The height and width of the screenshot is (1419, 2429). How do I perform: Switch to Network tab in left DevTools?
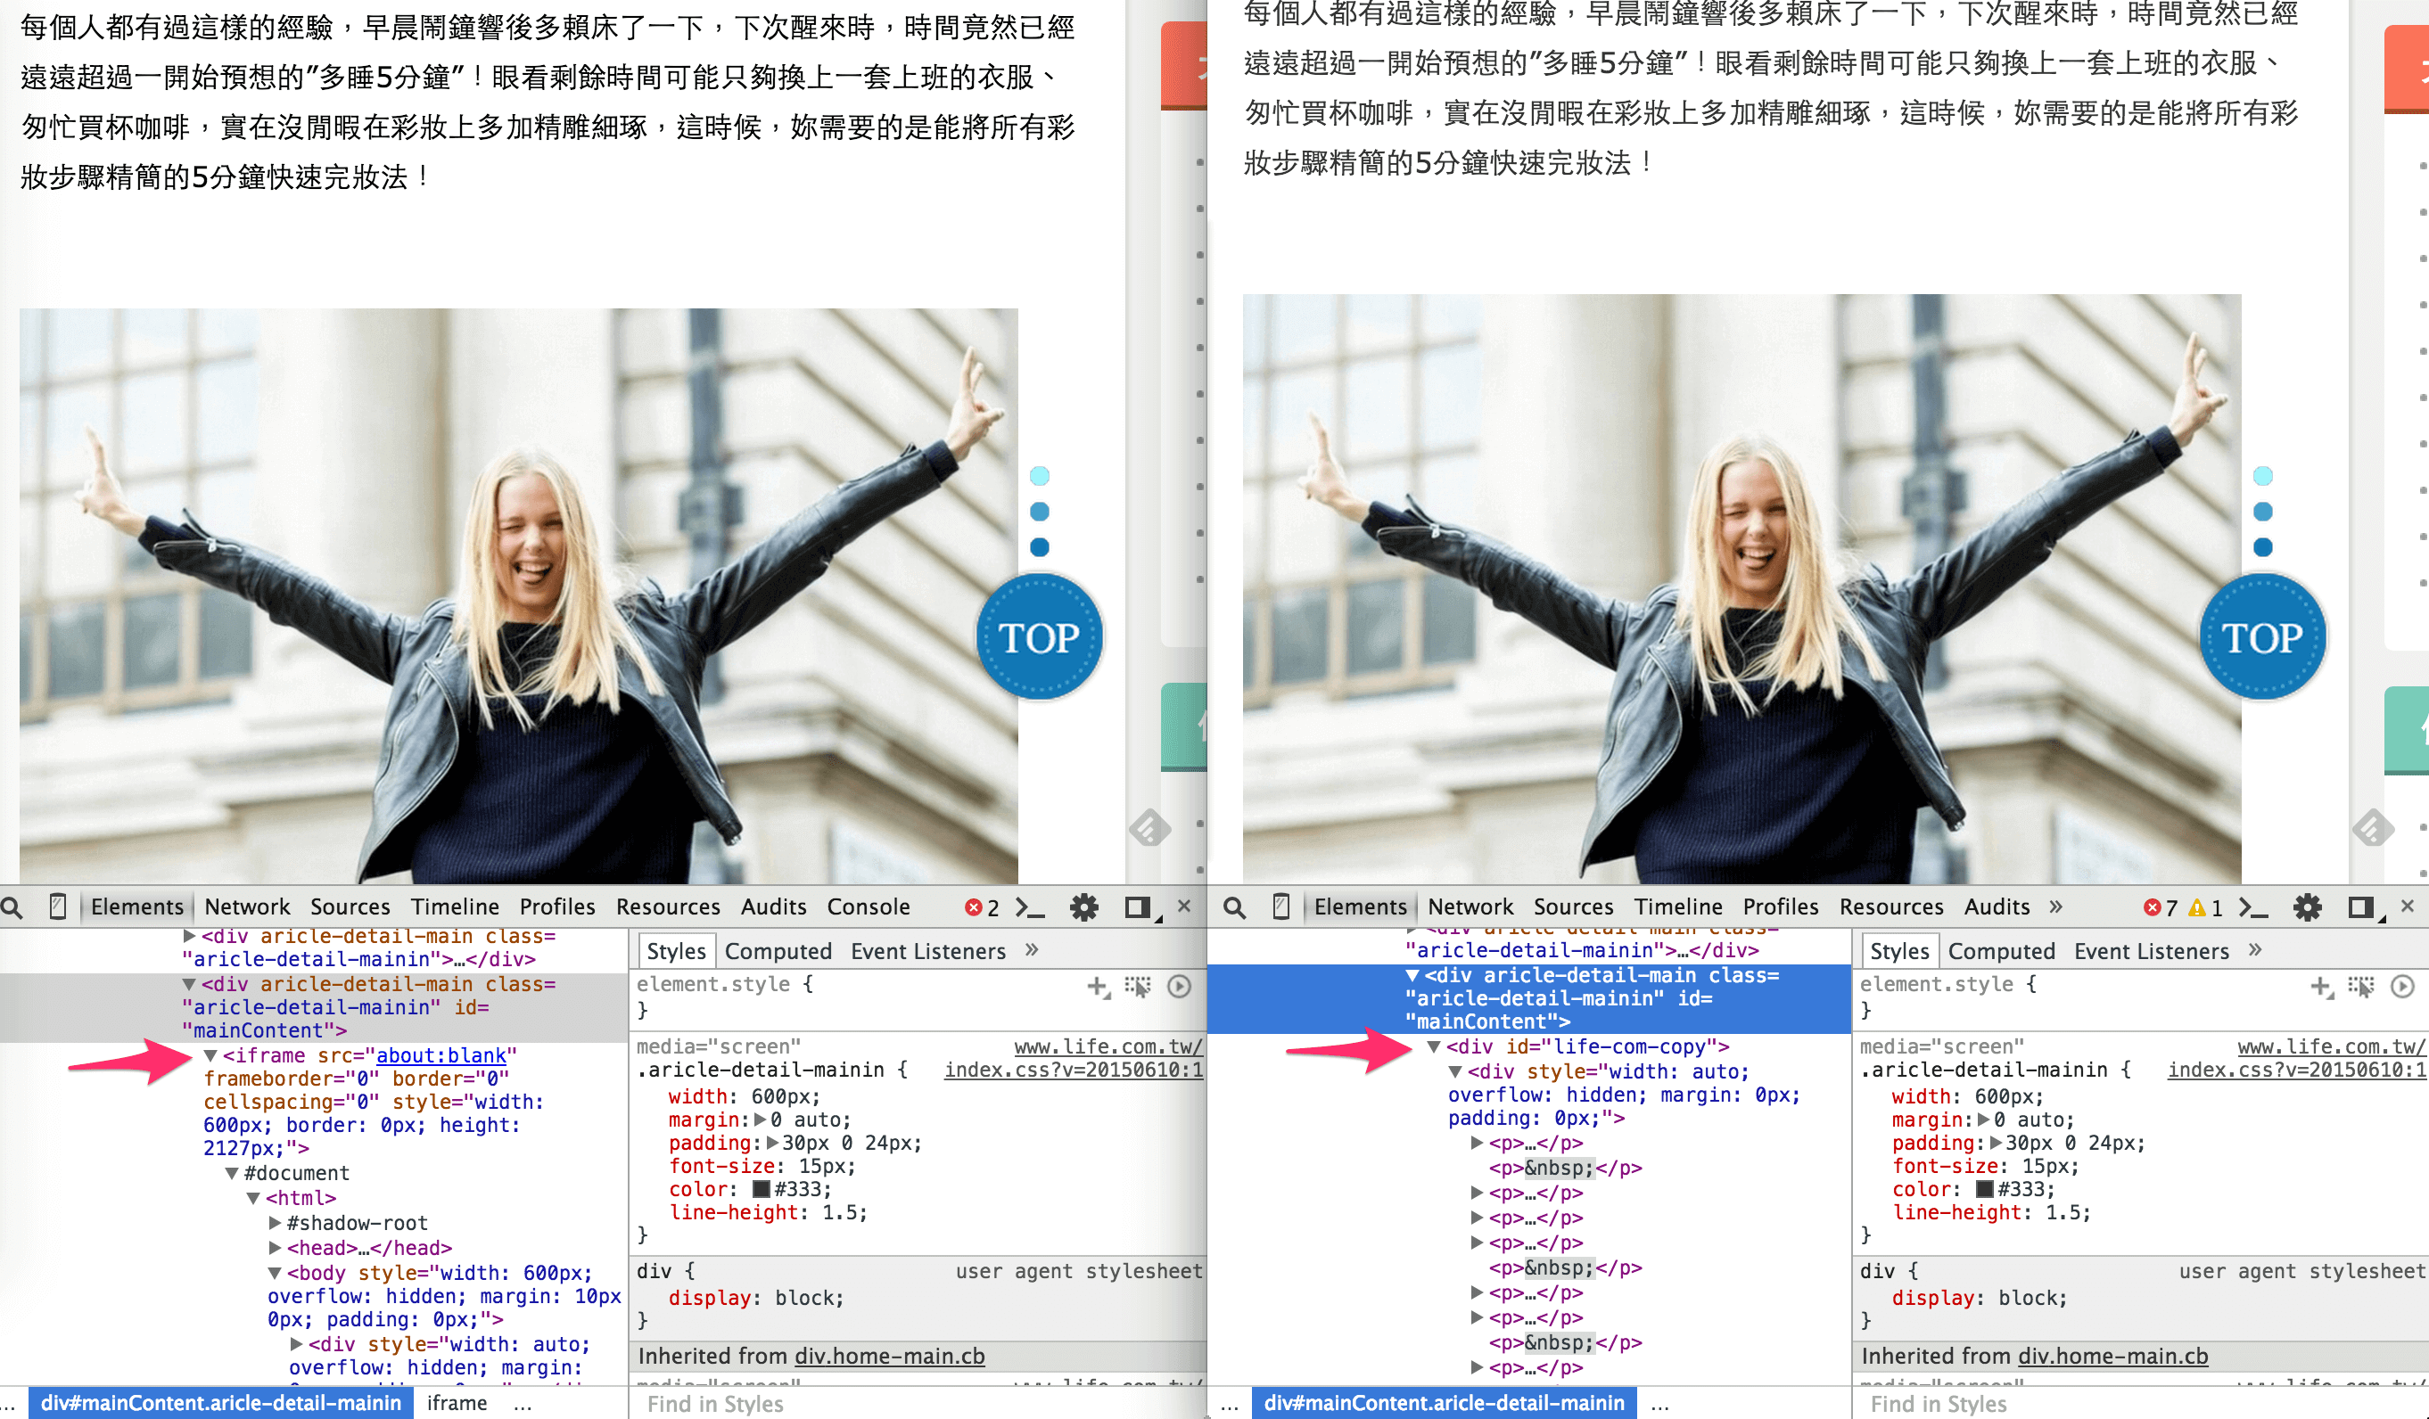pos(247,906)
